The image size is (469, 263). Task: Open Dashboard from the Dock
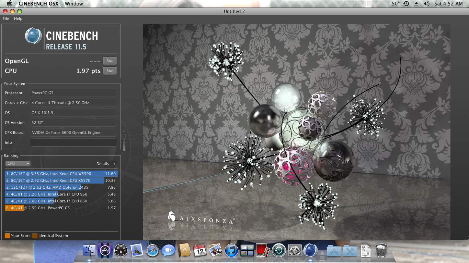[x=121, y=251]
